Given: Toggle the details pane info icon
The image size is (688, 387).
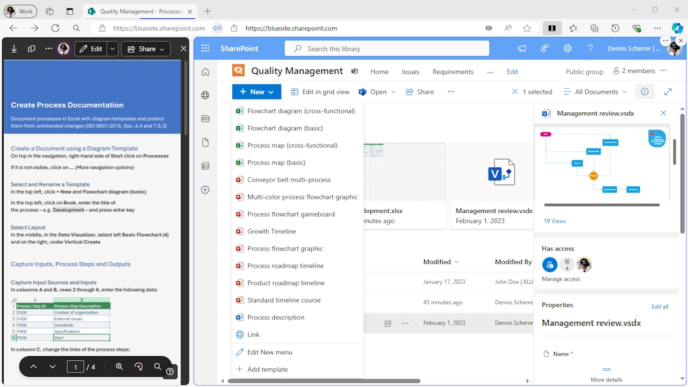Looking at the screenshot, I should coord(644,92).
